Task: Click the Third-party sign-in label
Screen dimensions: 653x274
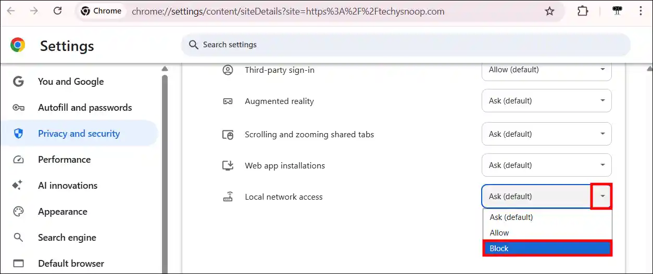Action: coord(280,70)
